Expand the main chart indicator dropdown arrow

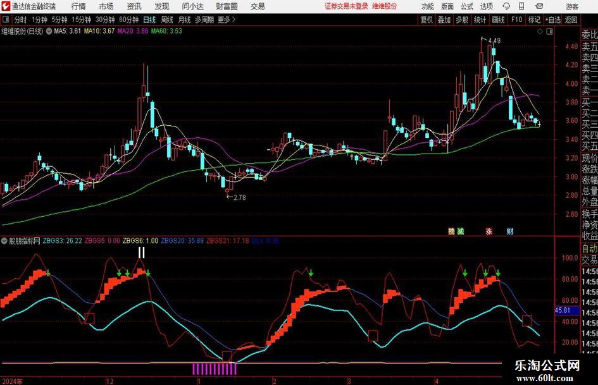pos(49,31)
